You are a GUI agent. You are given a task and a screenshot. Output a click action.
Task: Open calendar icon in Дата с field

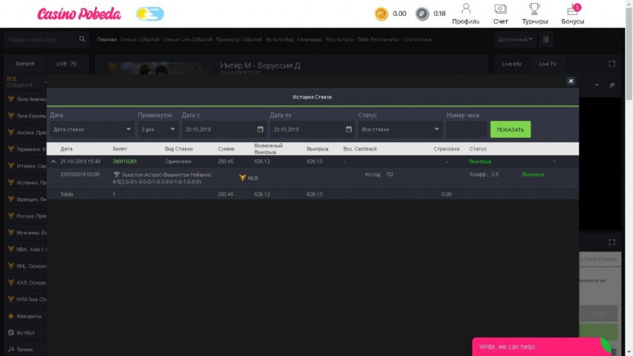point(260,130)
